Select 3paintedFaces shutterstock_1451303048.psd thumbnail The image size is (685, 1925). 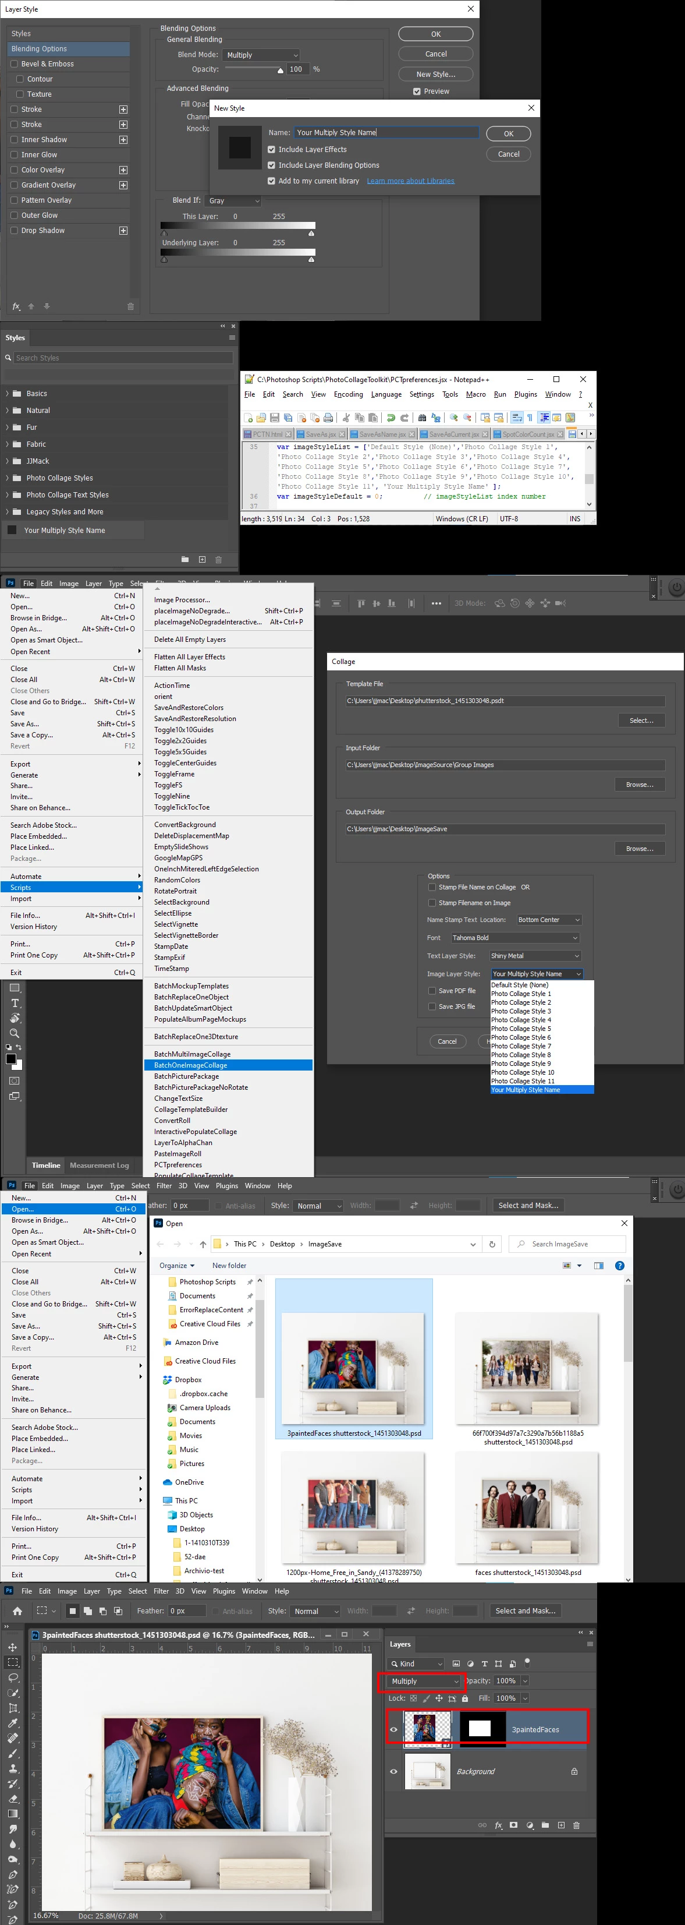pos(353,1359)
